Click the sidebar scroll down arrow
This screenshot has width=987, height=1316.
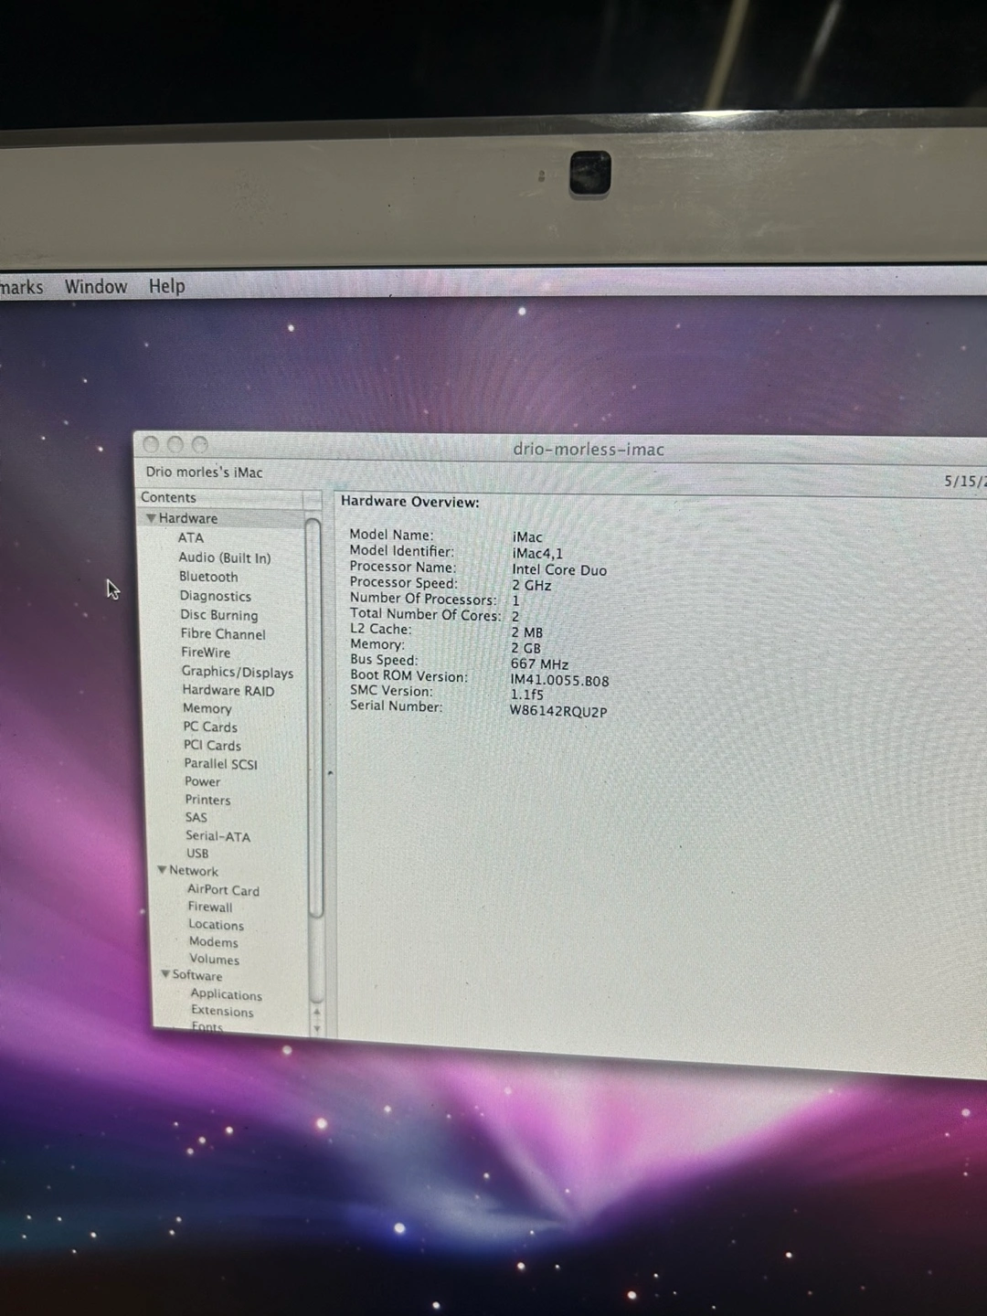[x=317, y=1029]
